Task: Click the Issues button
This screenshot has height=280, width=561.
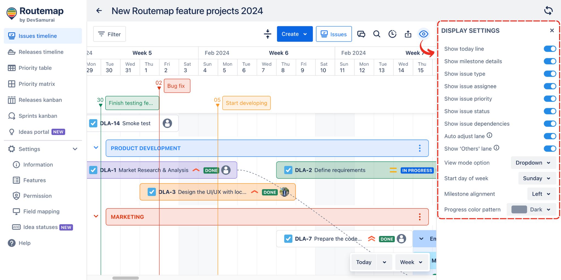Action: pyautogui.click(x=334, y=34)
